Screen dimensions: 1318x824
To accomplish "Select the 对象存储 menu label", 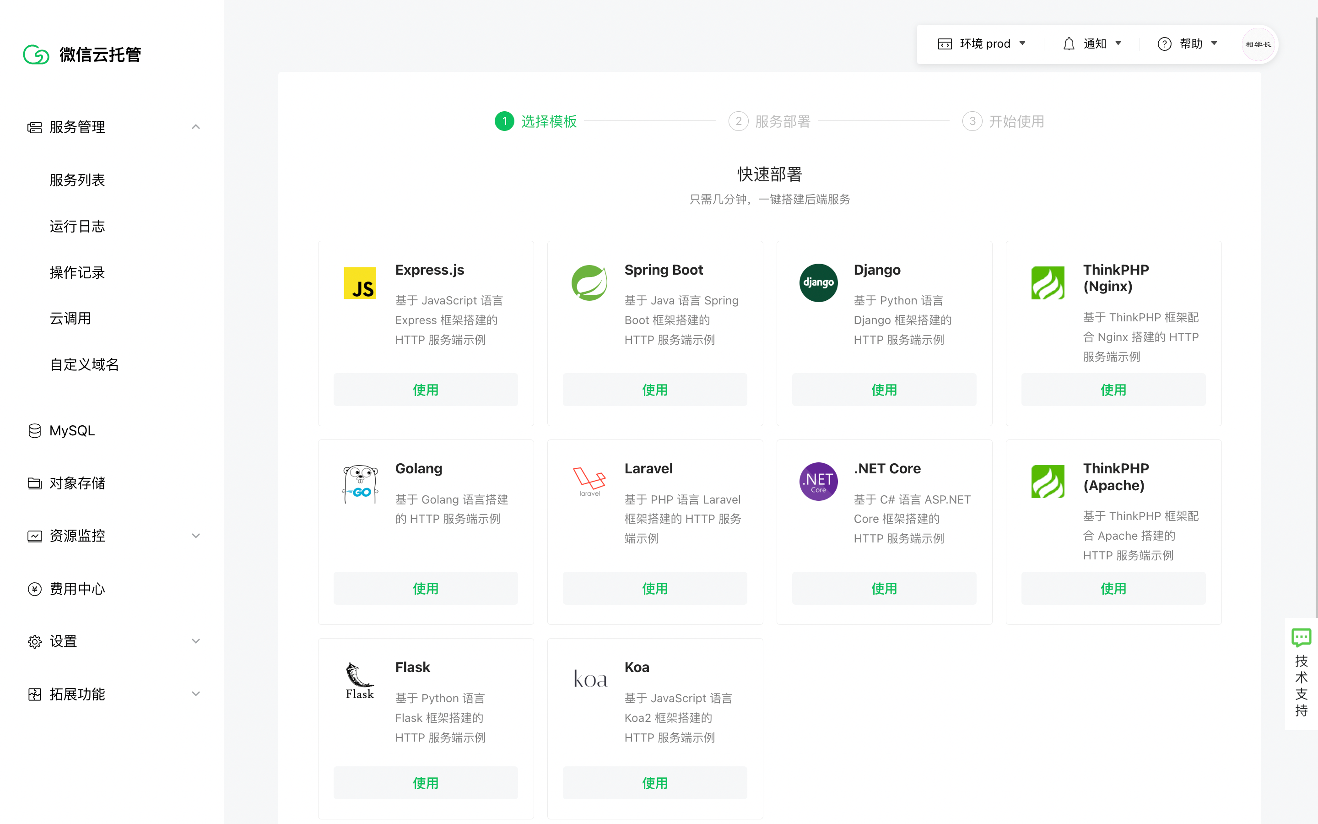I will (x=77, y=483).
